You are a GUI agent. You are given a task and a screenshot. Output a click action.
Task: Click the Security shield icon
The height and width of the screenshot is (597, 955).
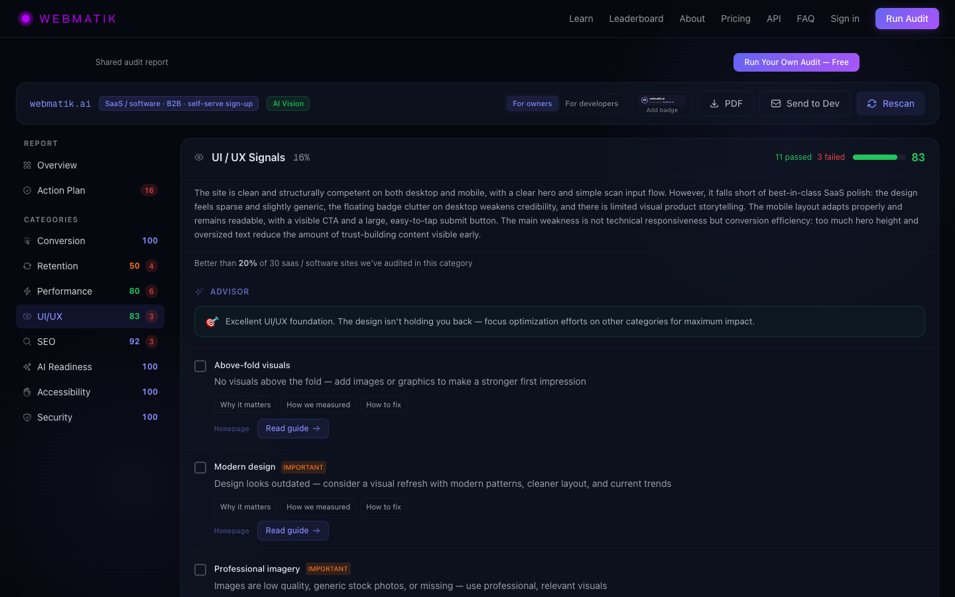tap(27, 417)
